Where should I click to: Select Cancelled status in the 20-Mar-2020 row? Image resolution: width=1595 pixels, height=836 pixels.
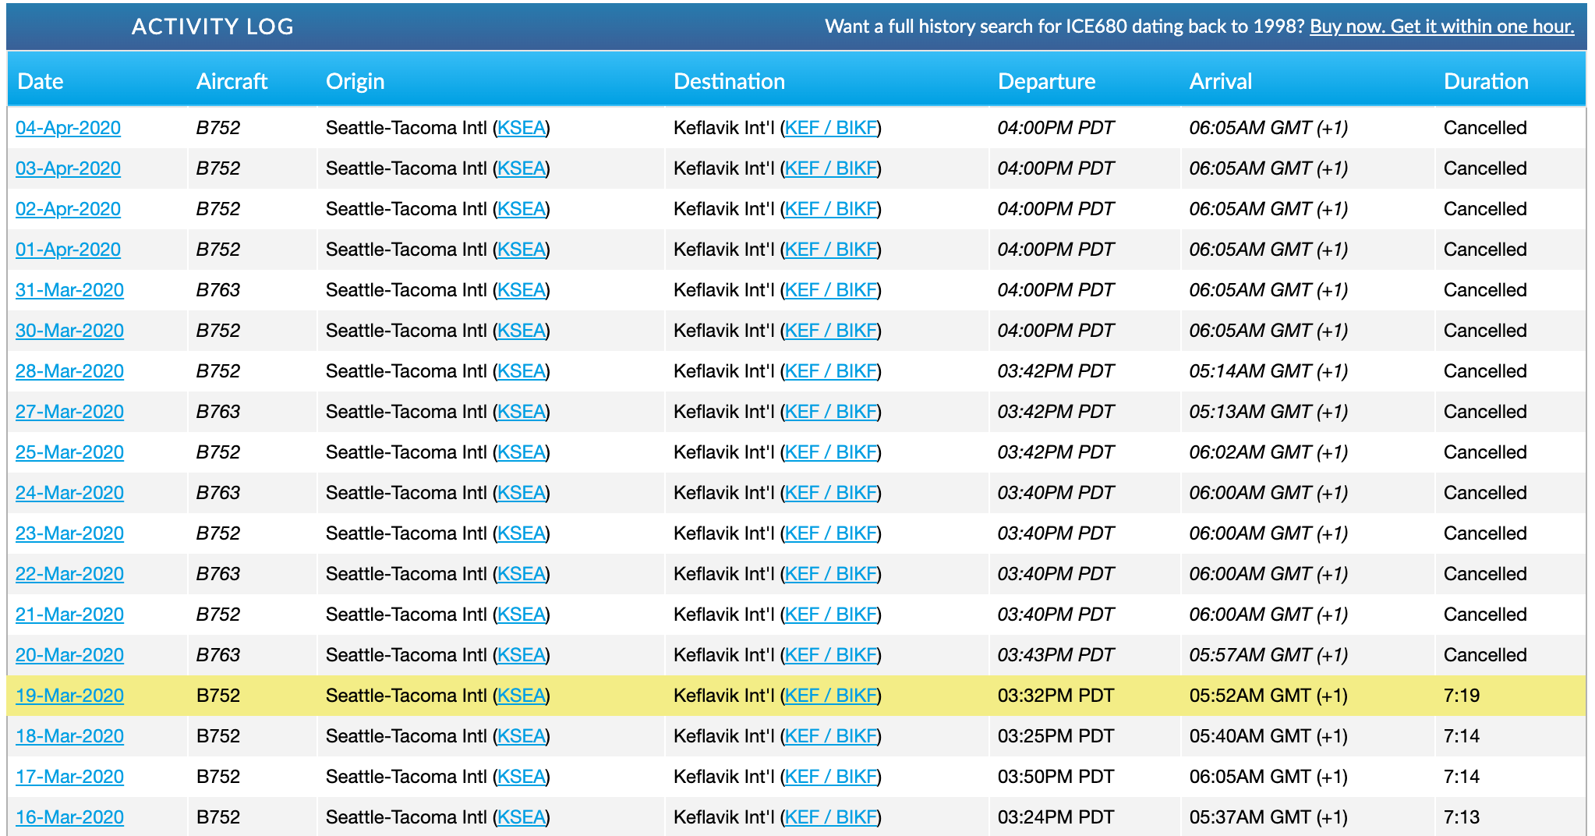click(1485, 655)
